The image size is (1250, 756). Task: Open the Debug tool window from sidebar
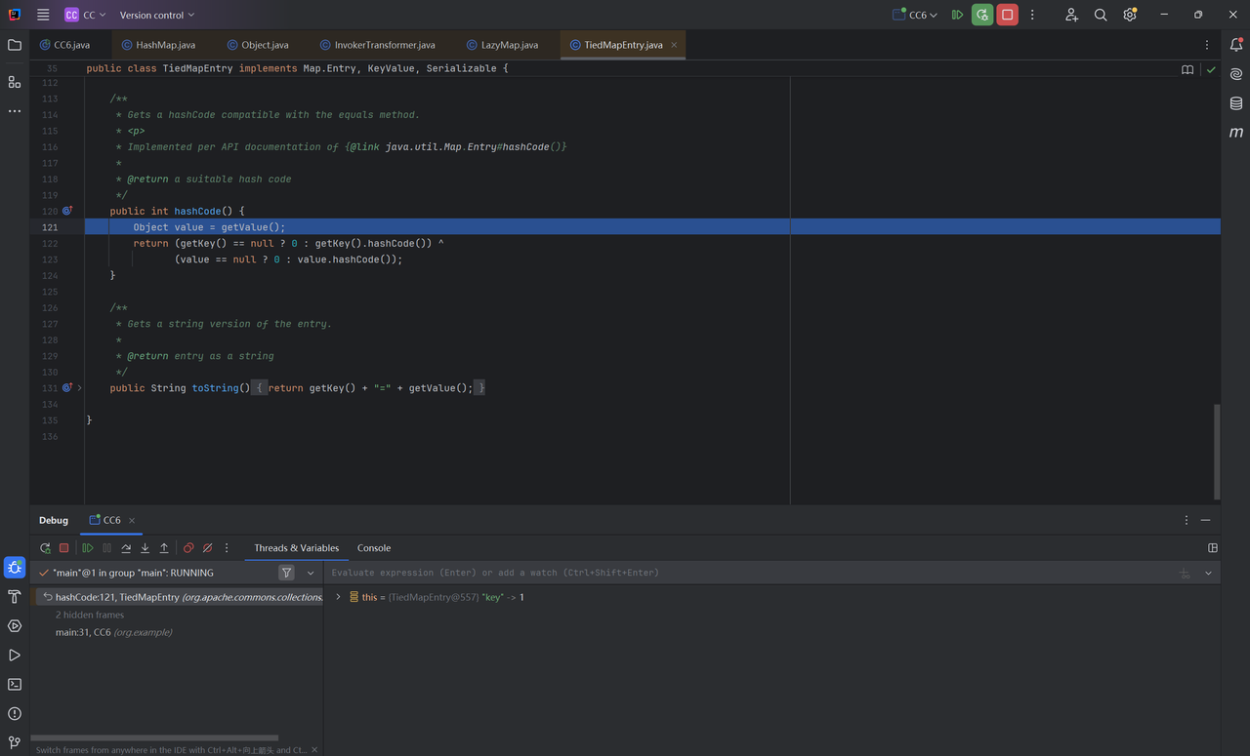pyautogui.click(x=15, y=567)
